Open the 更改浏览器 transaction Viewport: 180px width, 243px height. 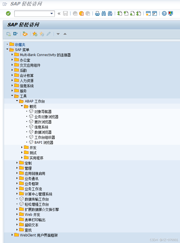pos(43,122)
